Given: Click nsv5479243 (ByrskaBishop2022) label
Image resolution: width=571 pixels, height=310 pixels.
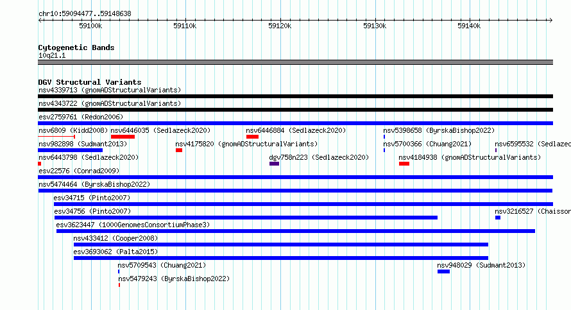Looking at the screenshot, I should 174,279.
